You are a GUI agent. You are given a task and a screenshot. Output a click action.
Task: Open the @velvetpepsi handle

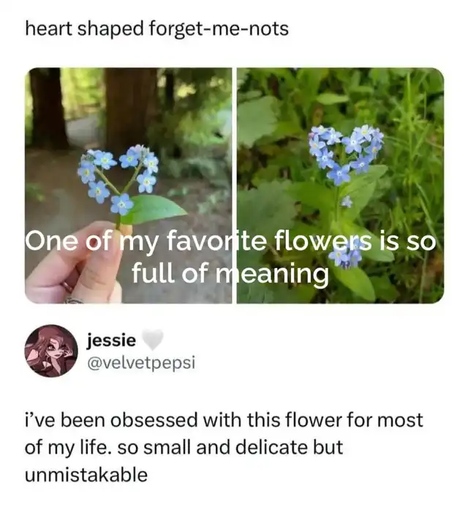click(x=140, y=361)
